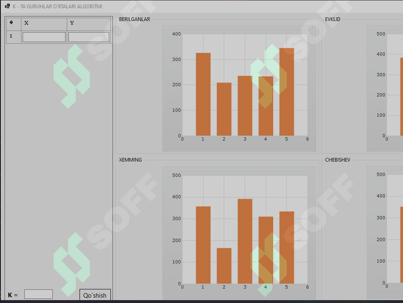Image resolution: width=403 pixels, height=303 pixels.
Task: Click the Qo`shish button
Action: tap(95, 295)
